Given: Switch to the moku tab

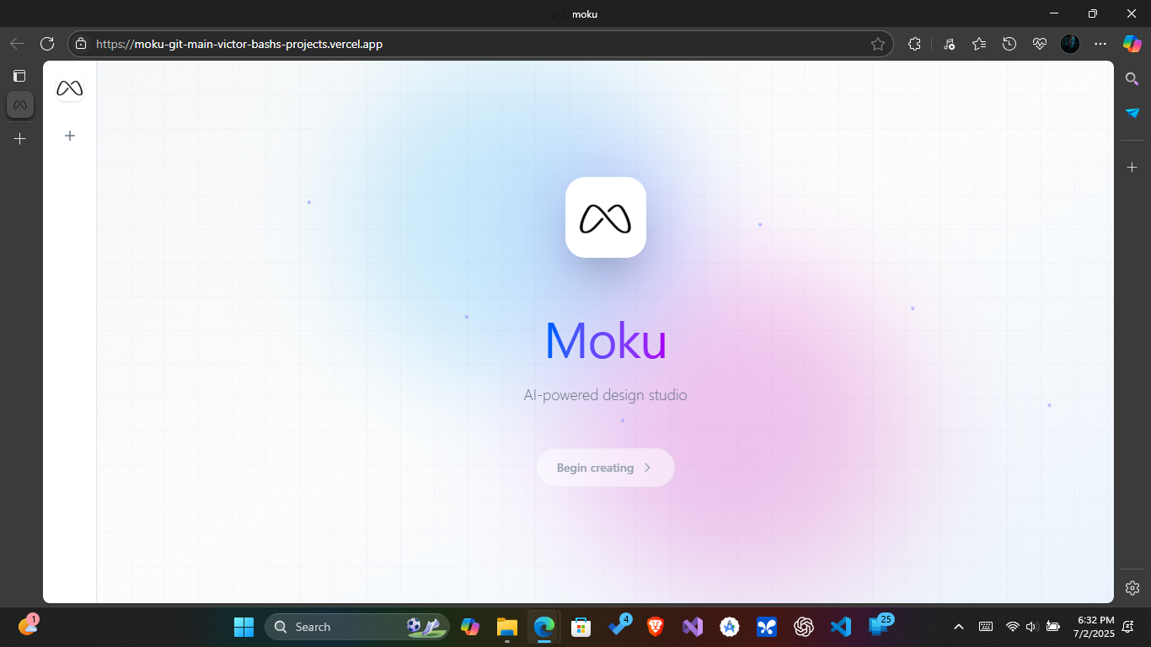Looking at the screenshot, I should pos(19,104).
